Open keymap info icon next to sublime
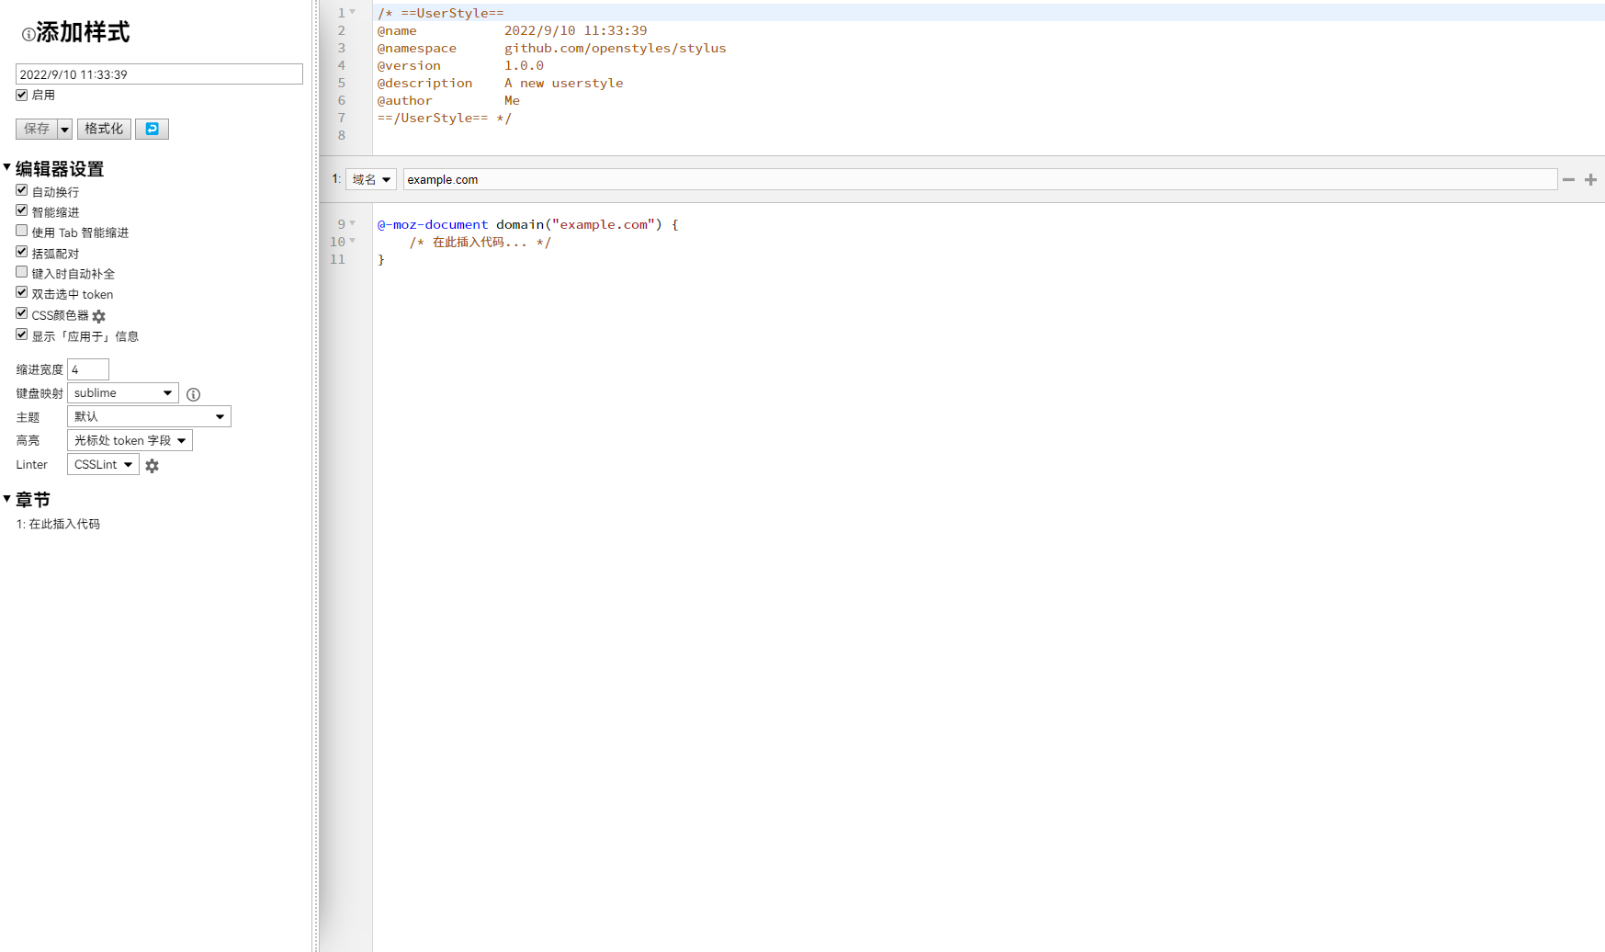The image size is (1605, 952). pos(193,394)
